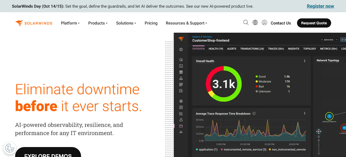This screenshot has height=157, width=346.
Task: Switch to the Overview tab
Action: click(x=199, y=49)
